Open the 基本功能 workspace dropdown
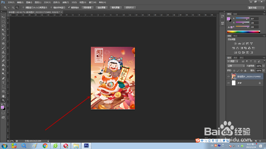266x149 pixels. pos(256,8)
